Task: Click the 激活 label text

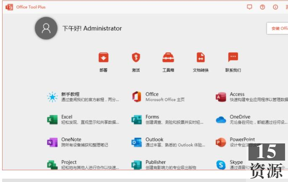Action: coord(136,70)
